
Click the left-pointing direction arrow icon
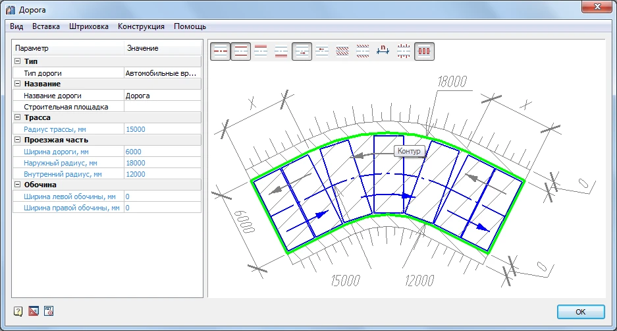322,51
